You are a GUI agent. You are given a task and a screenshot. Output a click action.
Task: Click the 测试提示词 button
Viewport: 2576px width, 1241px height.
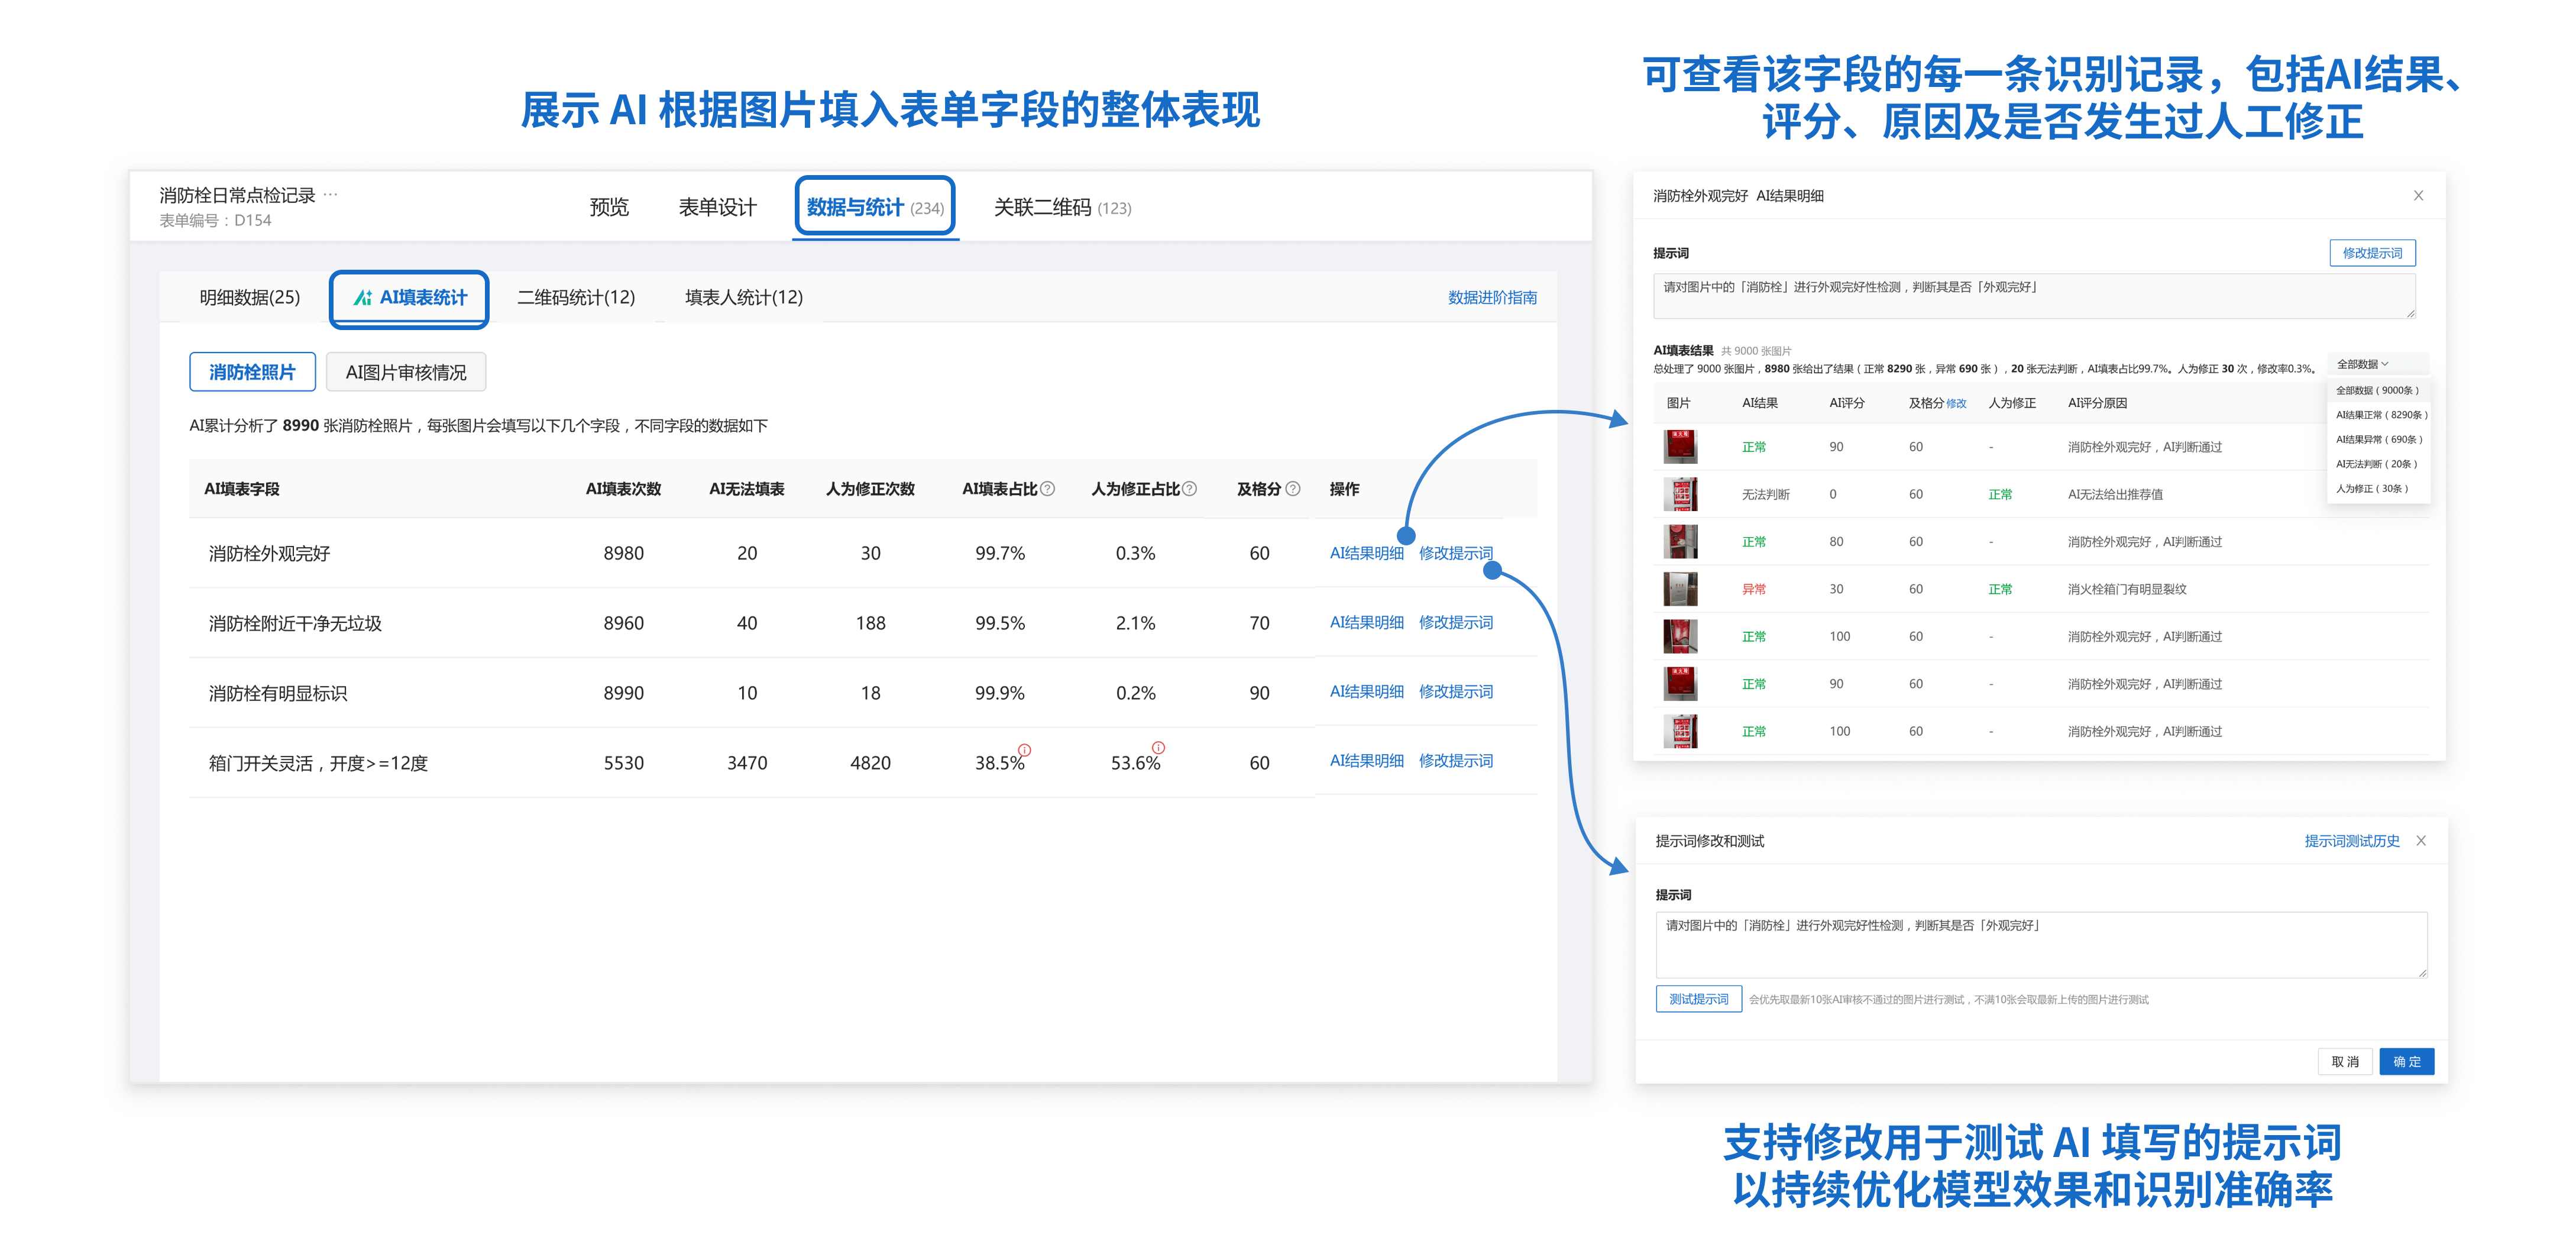[x=1698, y=999]
